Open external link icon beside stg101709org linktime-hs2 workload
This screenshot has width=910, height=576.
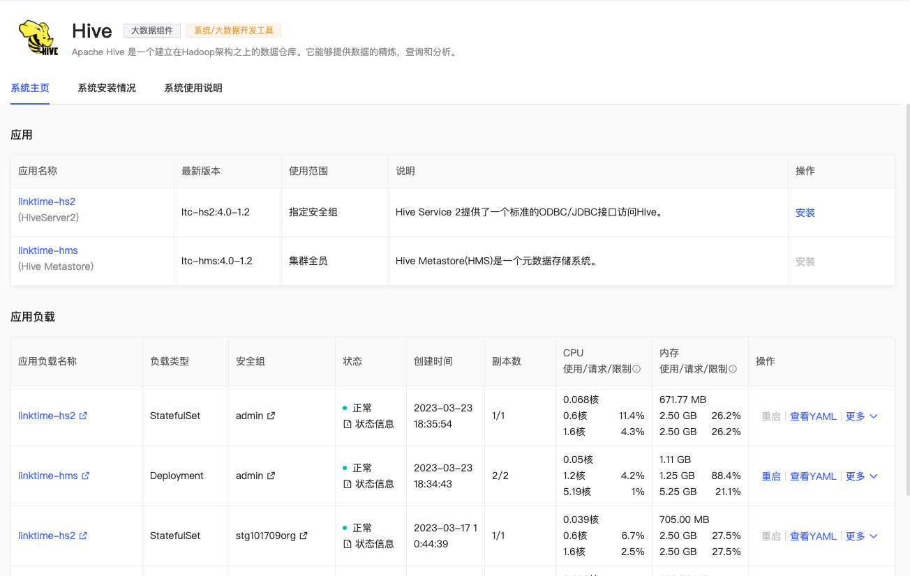pos(83,536)
